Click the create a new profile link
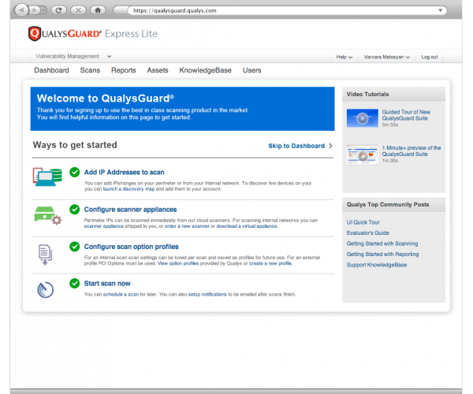473x394 pixels. click(x=270, y=263)
